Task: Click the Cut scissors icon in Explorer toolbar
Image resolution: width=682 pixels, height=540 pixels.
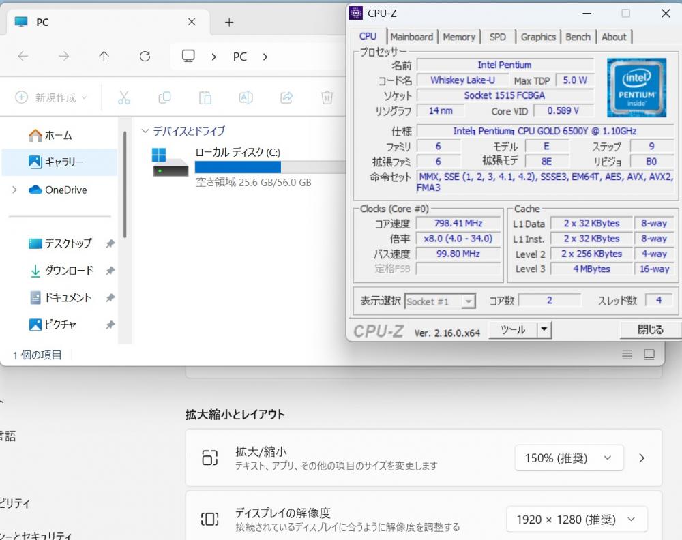Action: tap(123, 97)
